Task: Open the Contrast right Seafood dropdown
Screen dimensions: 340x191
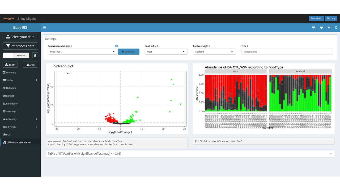Action: click(214, 52)
